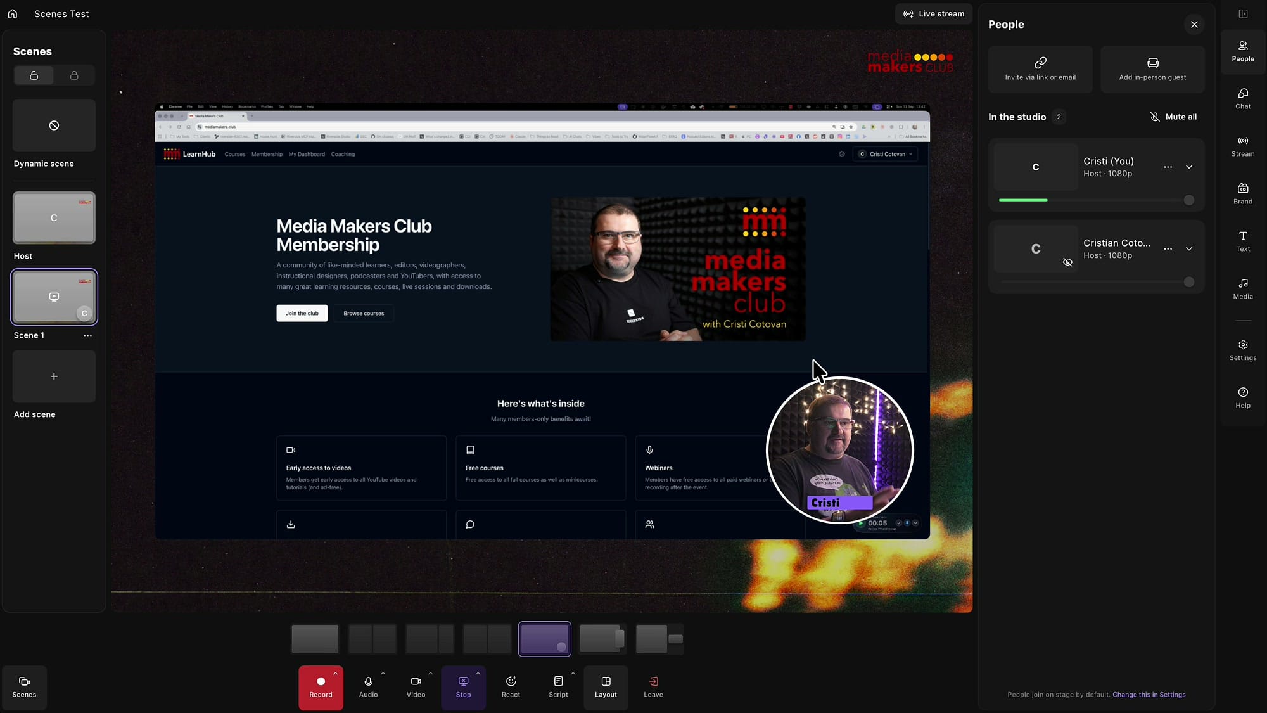Stop screen sharing
Image resolution: width=1267 pixels, height=713 pixels.
463,688
